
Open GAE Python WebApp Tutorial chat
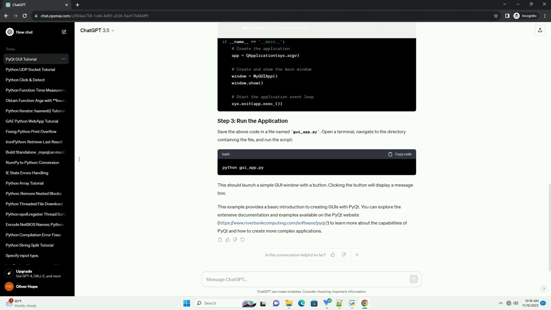37,121
